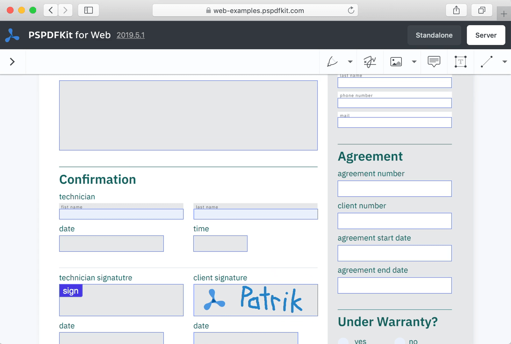The width and height of the screenshot is (511, 344).
Task: Toggle the Safari sidebar button
Action: coord(88,11)
